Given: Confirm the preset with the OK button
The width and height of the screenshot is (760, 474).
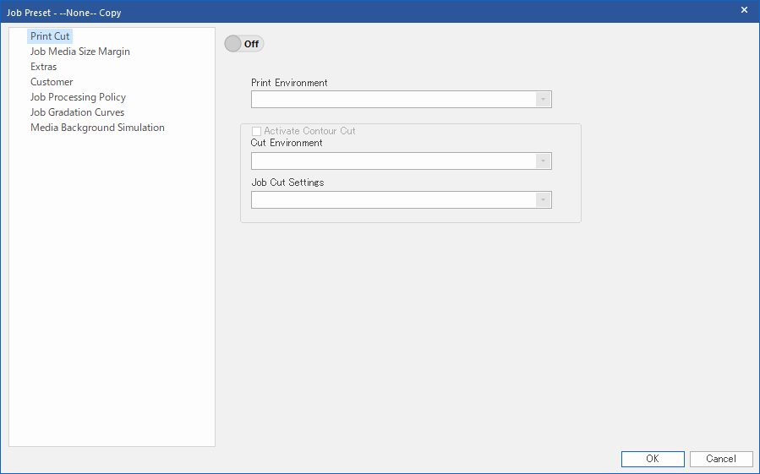Looking at the screenshot, I should 653,459.
